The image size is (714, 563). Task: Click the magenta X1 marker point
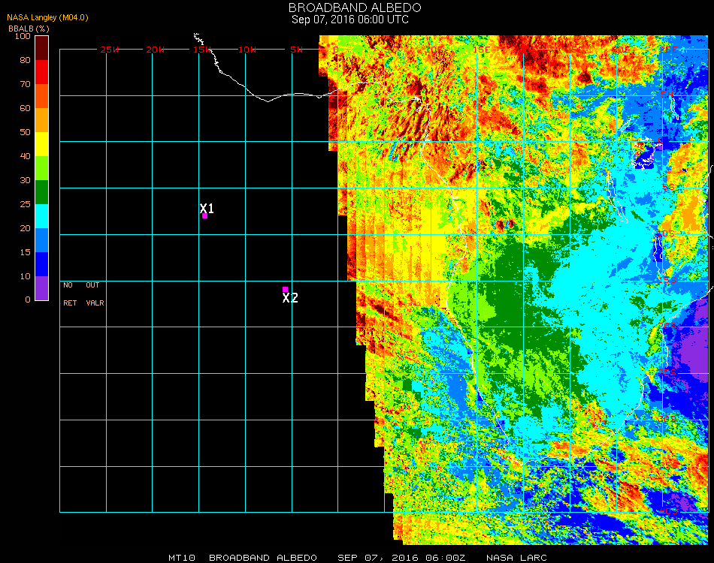204,216
